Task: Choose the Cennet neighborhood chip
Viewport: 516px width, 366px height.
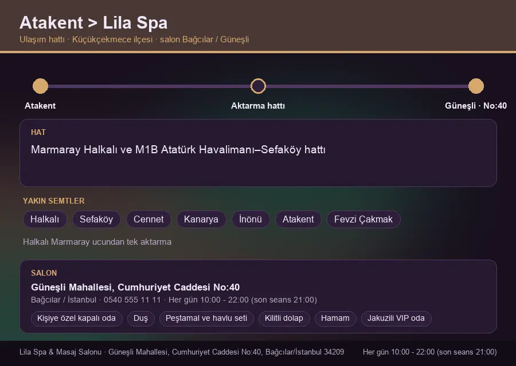Action: (x=148, y=219)
